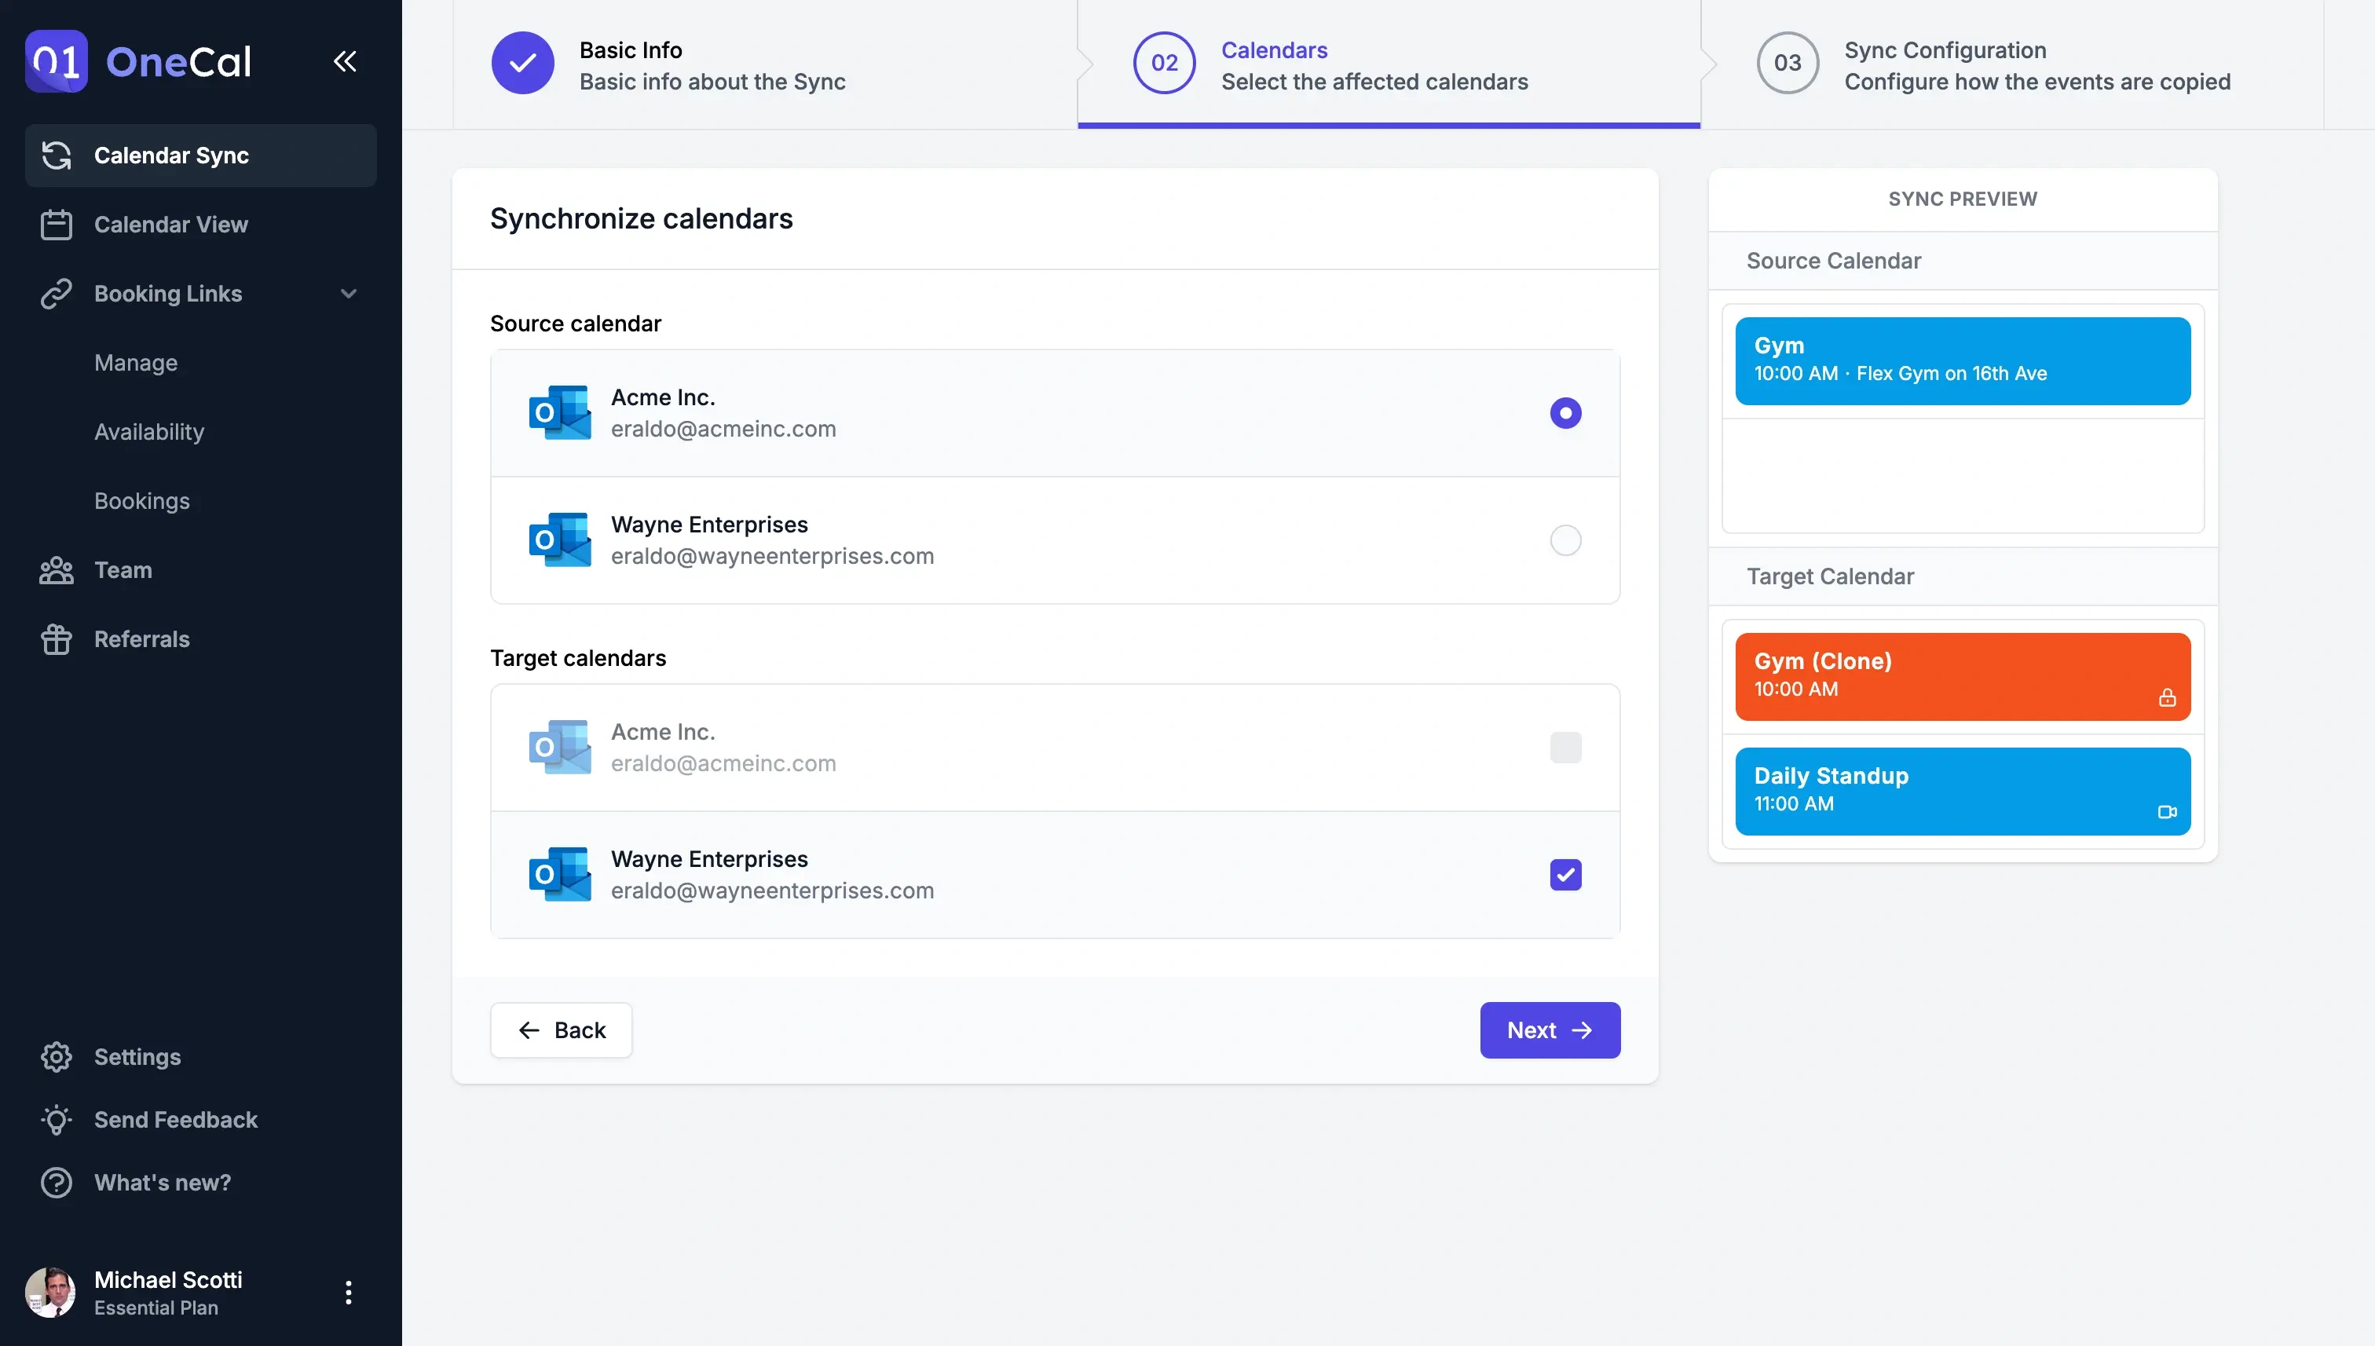
Task: Toggle Wayne Enterprises target calendar checkbox
Action: 1564,873
